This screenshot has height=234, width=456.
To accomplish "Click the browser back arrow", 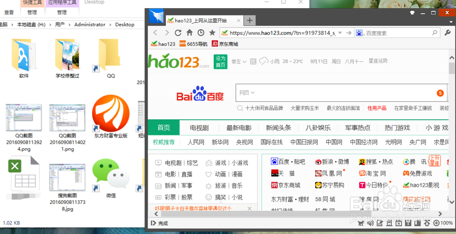I will tap(155, 32).
